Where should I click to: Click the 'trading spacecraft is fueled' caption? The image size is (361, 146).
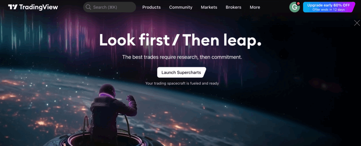coord(182,84)
